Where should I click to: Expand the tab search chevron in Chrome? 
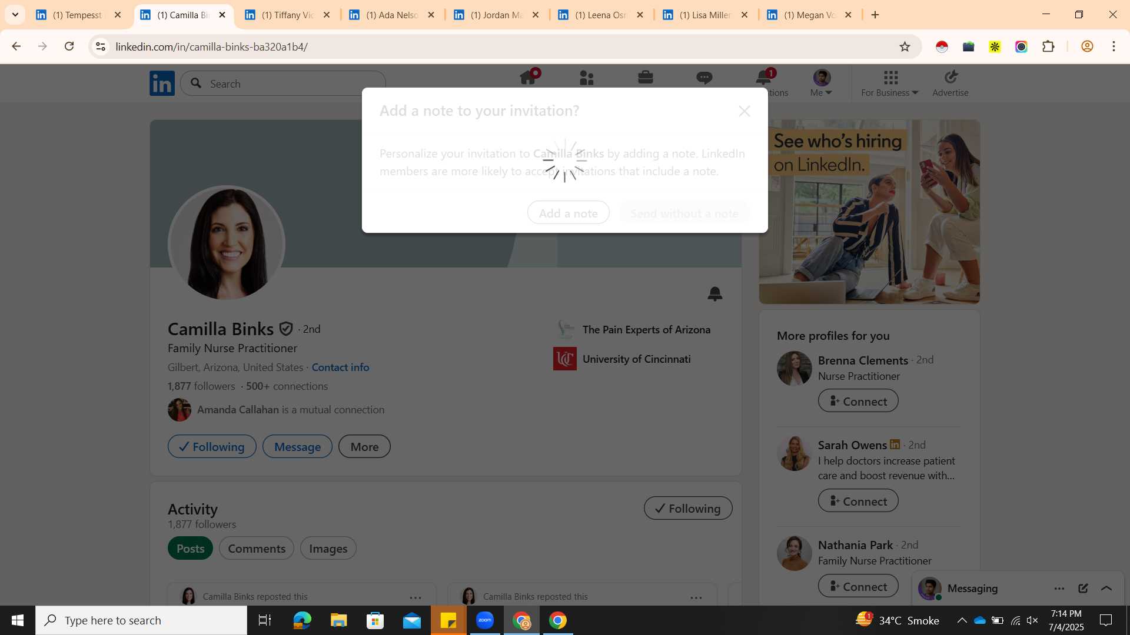pyautogui.click(x=15, y=15)
